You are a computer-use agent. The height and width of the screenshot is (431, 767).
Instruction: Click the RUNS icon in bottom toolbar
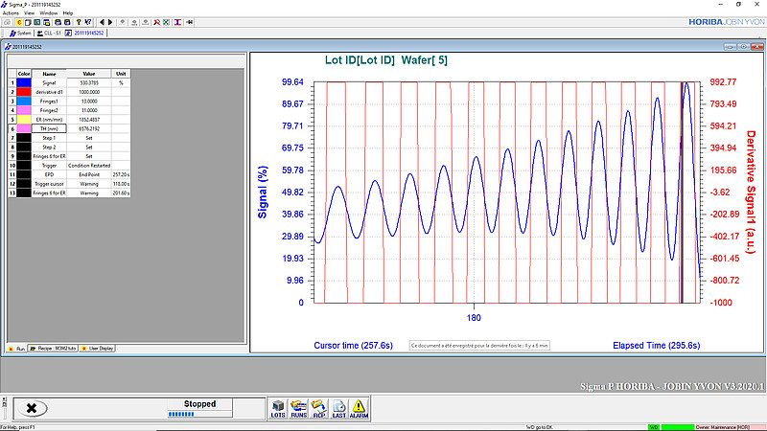[x=298, y=407]
